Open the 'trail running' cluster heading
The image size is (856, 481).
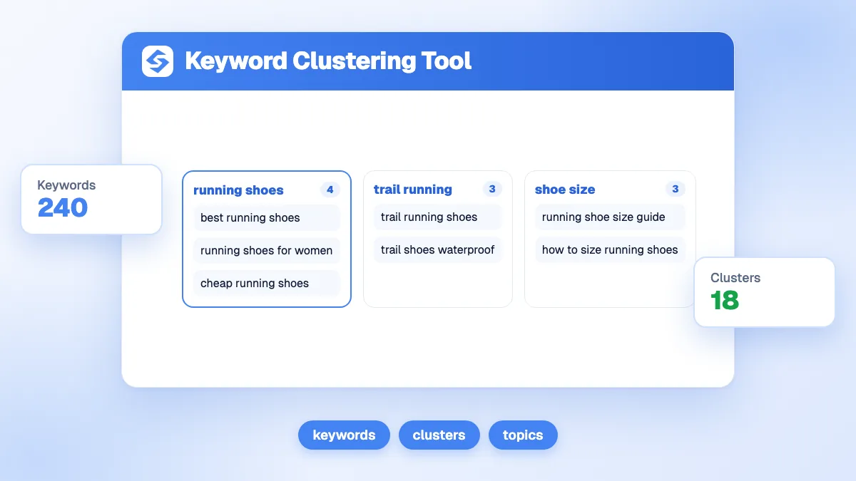tap(413, 190)
